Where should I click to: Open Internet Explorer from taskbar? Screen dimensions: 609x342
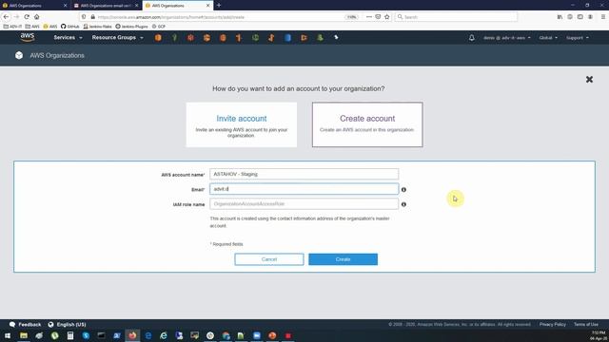pos(164,335)
